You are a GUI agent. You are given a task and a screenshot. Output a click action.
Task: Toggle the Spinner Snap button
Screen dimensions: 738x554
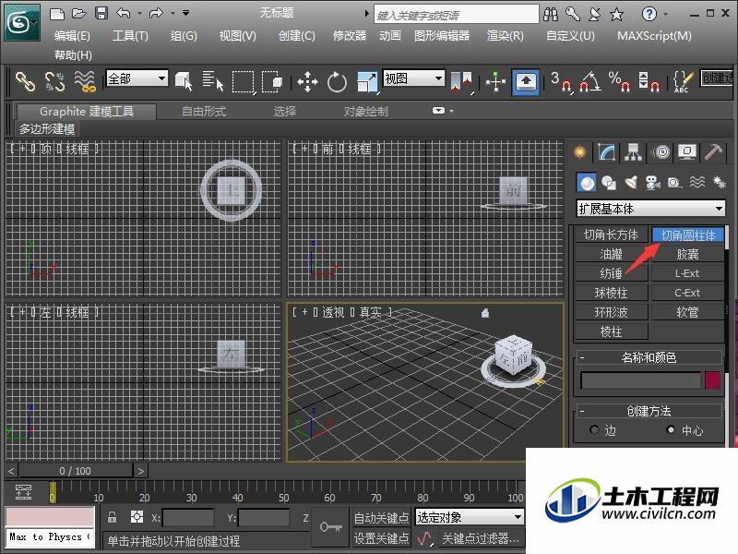tap(649, 81)
